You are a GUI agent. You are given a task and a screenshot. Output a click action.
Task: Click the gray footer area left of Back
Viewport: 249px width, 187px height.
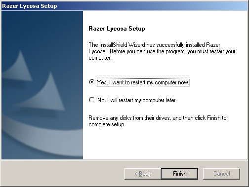(x=63, y=174)
